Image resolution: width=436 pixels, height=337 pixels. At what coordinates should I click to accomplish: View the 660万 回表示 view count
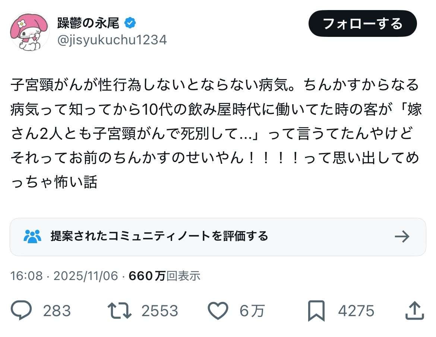pyautogui.click(x=164, y=276)
